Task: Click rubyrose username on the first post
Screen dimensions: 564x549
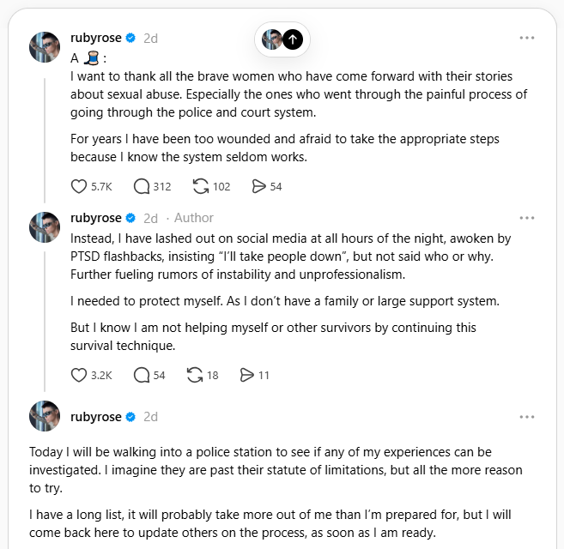Action: click(95, 38)
